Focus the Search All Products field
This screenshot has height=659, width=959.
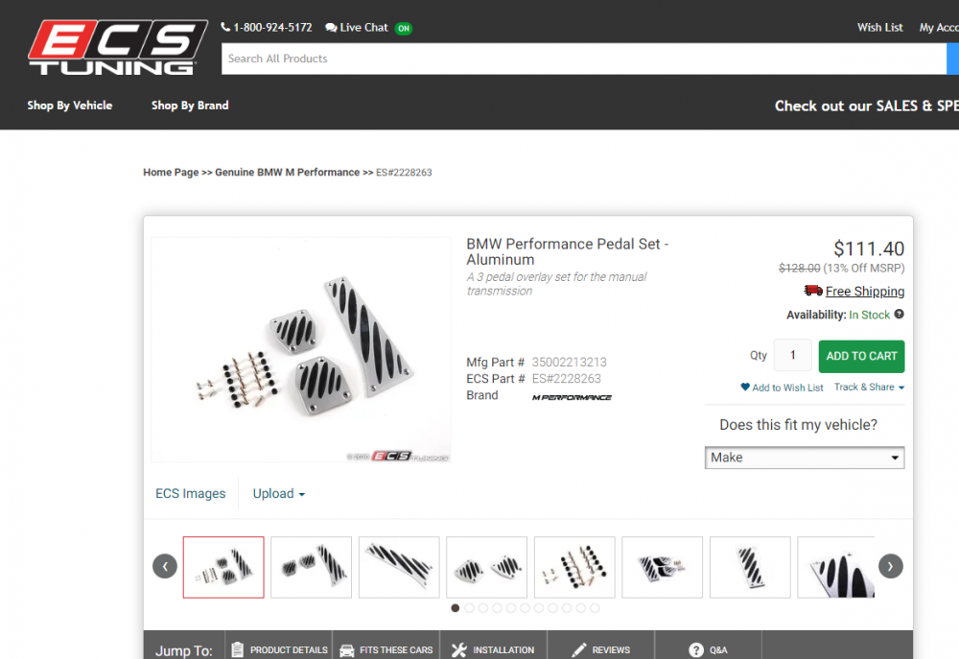pos(583,59)
